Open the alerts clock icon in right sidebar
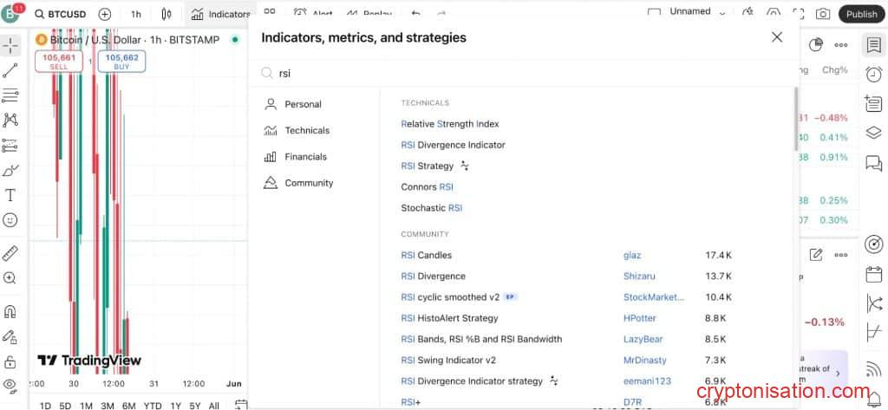Image resolution: width=888 pixels, height=410 pixels. [873, 75]
